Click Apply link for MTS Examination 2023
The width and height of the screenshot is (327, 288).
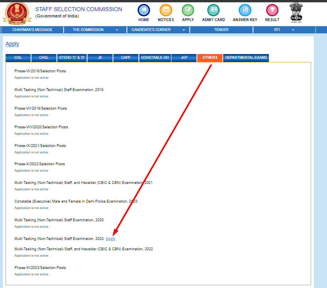pyautogui.click(x=111, y=239)
